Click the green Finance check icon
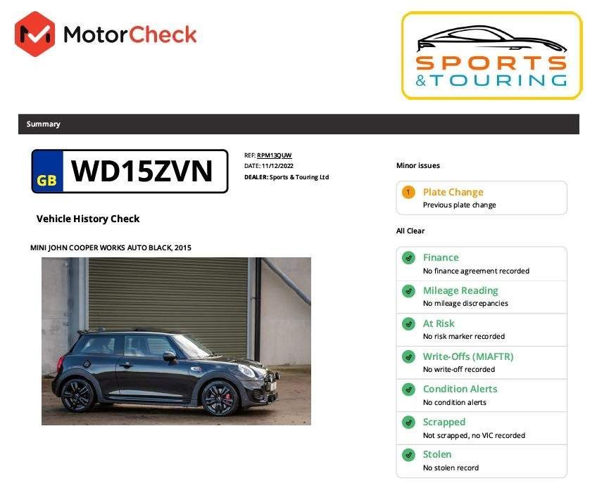 point(408,258)
